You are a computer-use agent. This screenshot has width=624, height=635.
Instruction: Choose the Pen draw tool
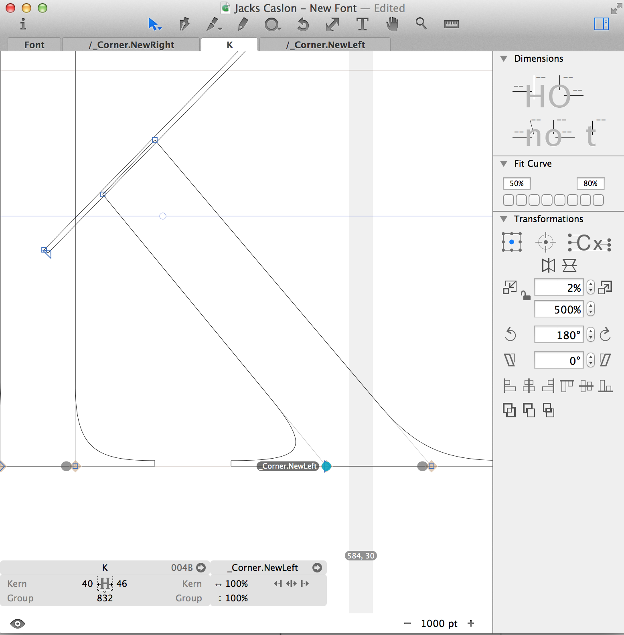pyautogui.click(x=184, y=24)
